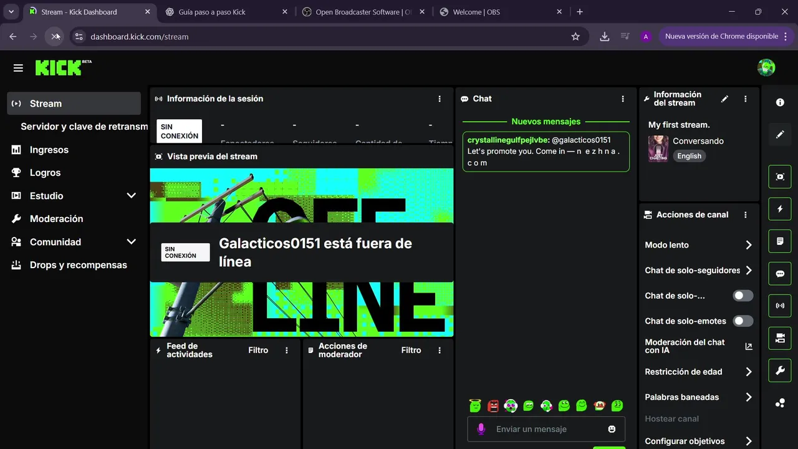Toggle channel actions widget icon in right sidebar
This screenshot has height=449, width=798.
click(x=780, y=338)
